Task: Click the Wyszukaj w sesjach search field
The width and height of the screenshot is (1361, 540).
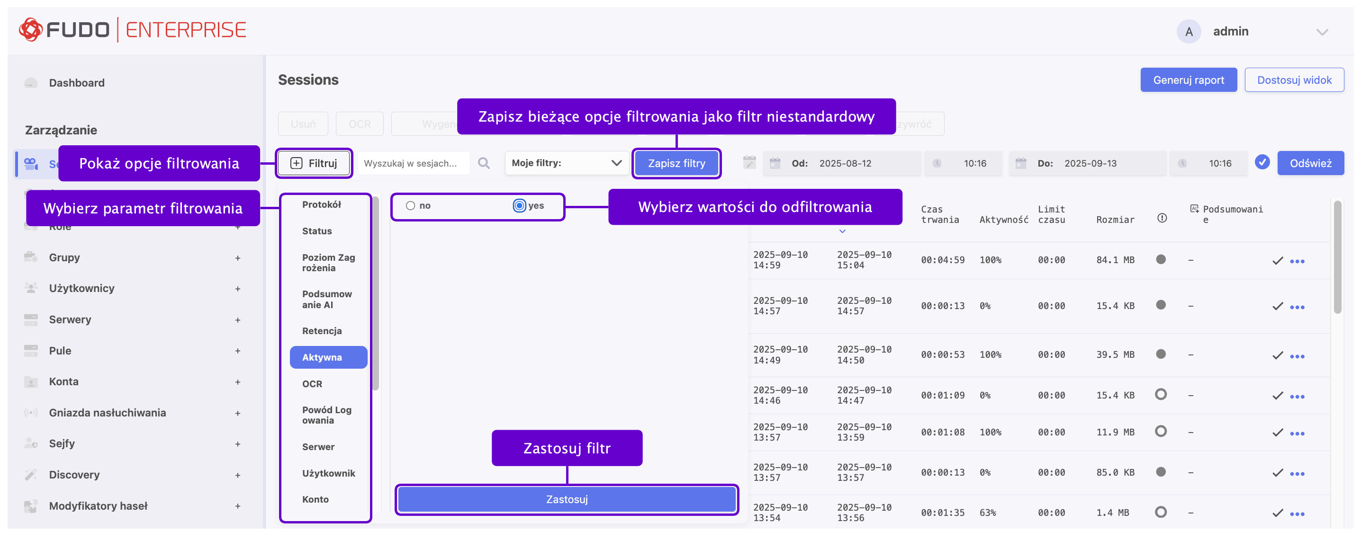Action: click(413, 163)
